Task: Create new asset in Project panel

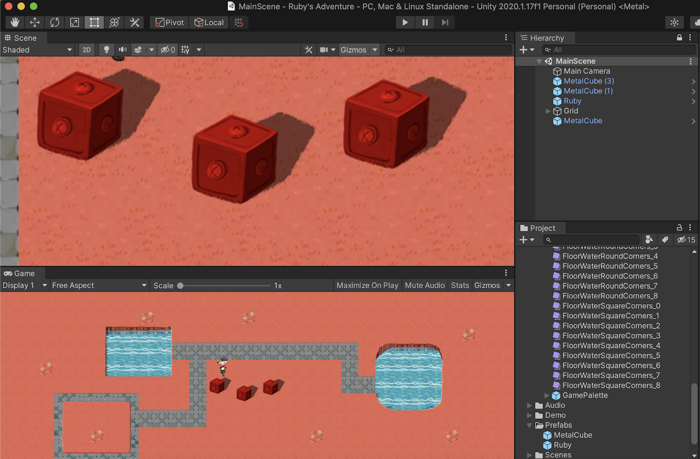Action: (527, 240)
